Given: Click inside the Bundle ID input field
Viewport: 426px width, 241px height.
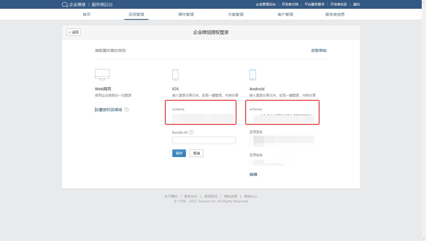Looking at the screenshot, I should (x=204, y=140).
